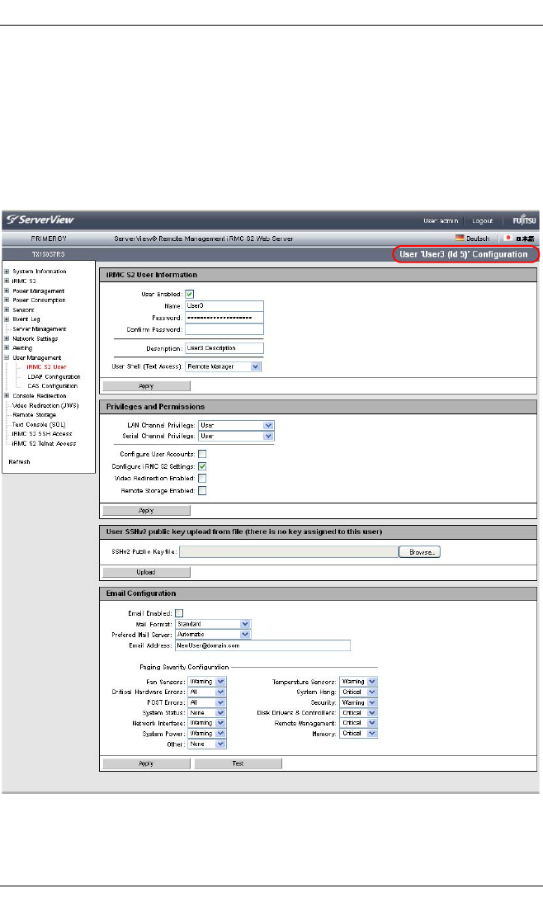
Task: Click the Logout link
Action: pyautogui.click(x=482, y=221)
